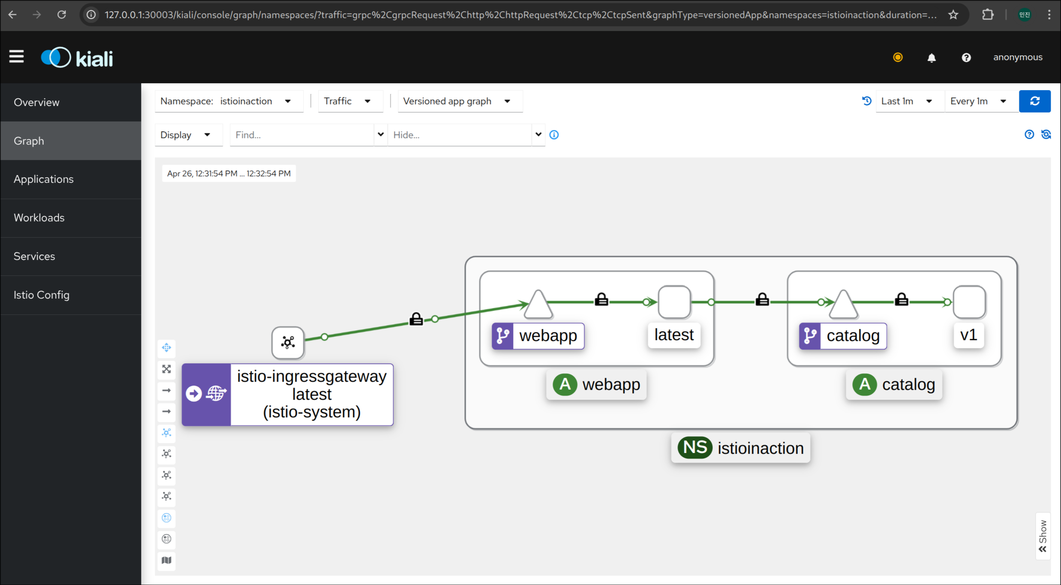The height and width of the screenshot is (585, 1061).
Task: Open the notifications bell
Action: (932, 57)
